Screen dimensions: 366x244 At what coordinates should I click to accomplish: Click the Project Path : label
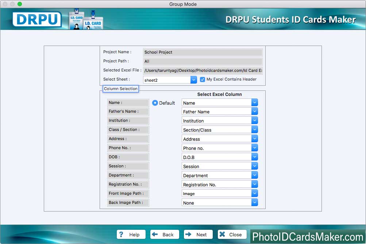point(116,61)
